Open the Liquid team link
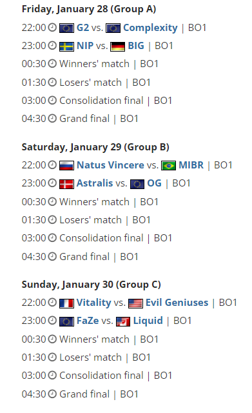Screen dimensions: 252x413 (148, 321)
